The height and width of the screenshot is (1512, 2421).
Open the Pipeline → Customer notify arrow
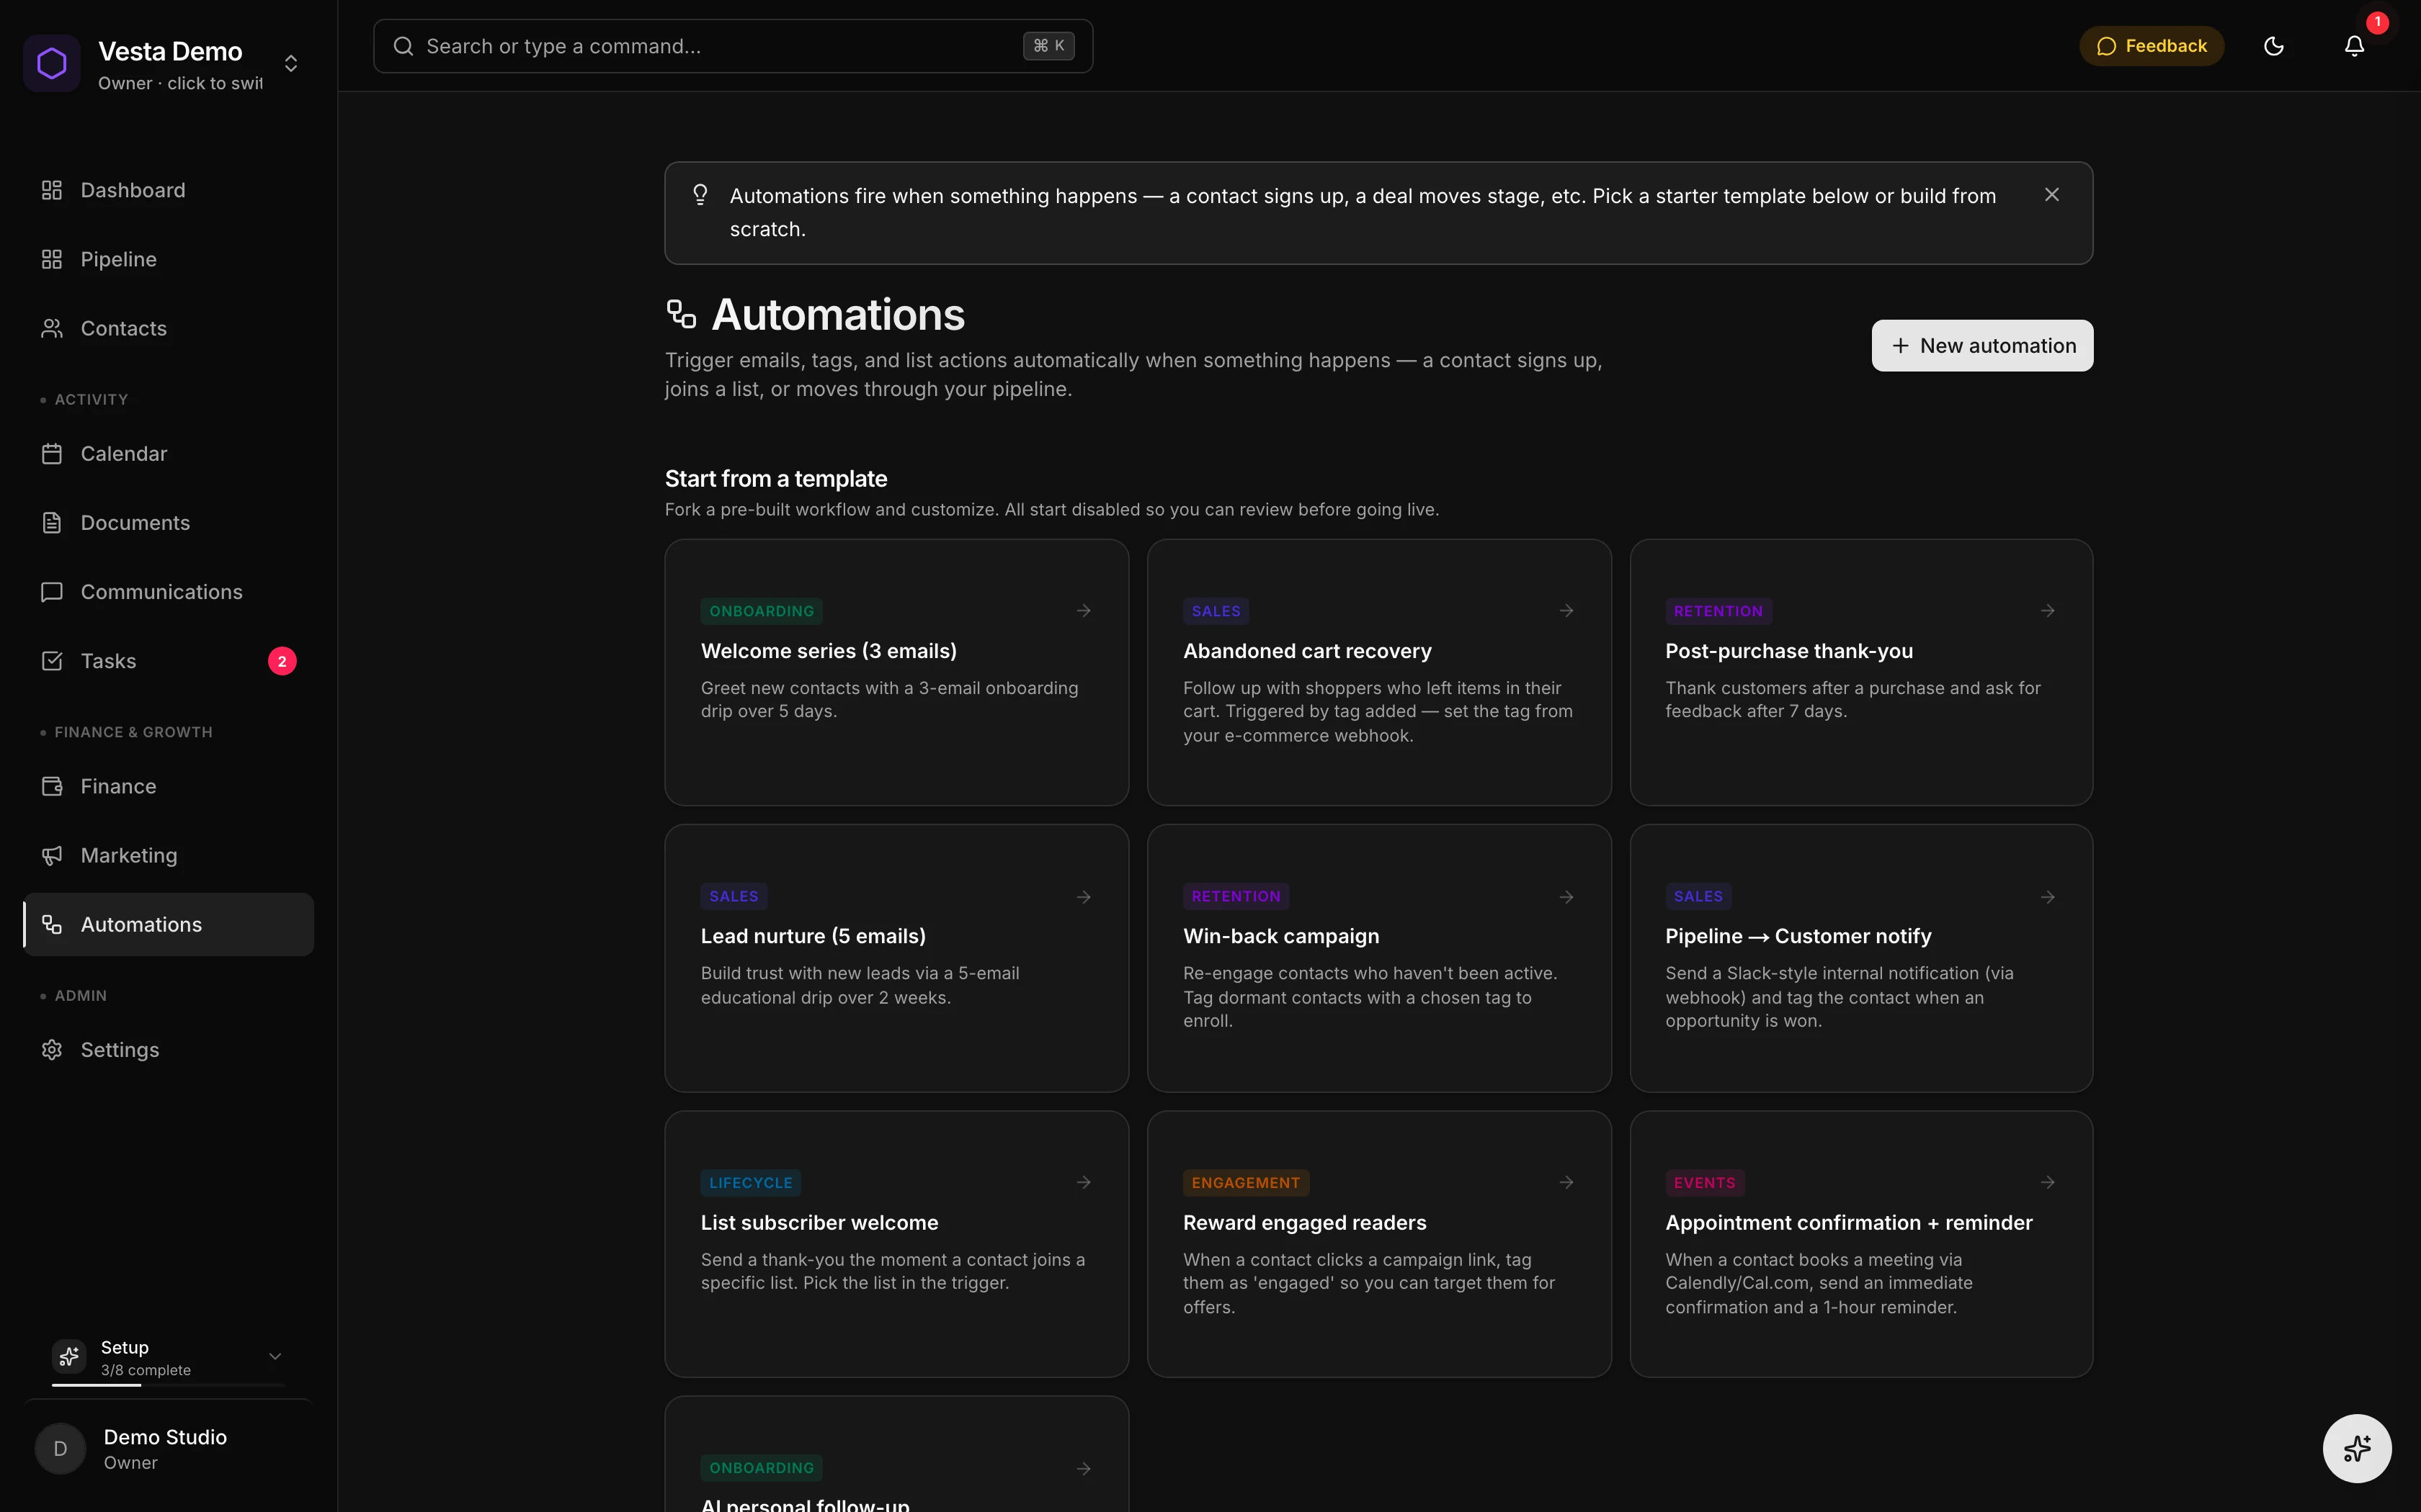pyautogui.click(x=2048, y=897)
